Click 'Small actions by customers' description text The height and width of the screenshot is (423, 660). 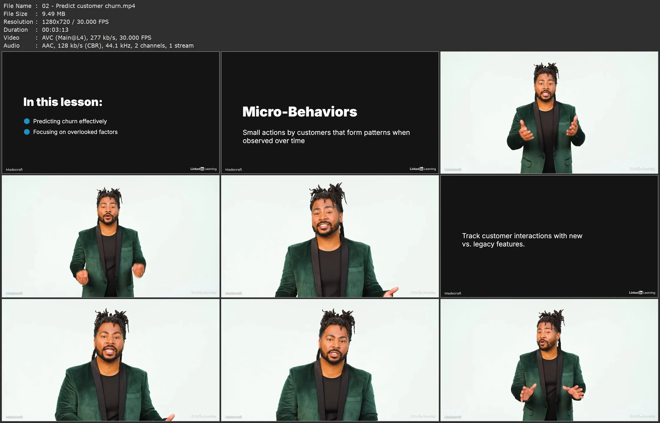click(326, 137)
